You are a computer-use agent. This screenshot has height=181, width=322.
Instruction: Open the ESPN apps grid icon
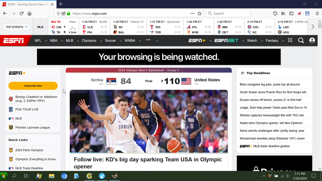coord(290,40)
